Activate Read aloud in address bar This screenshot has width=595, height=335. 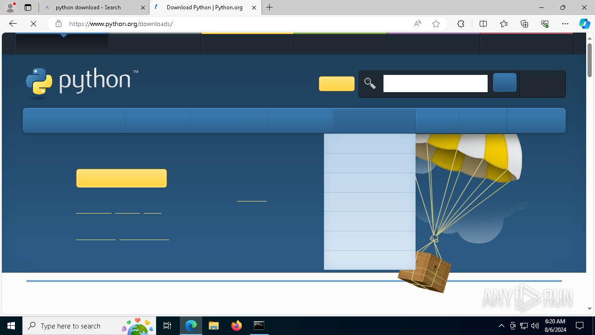pos(417,24)
